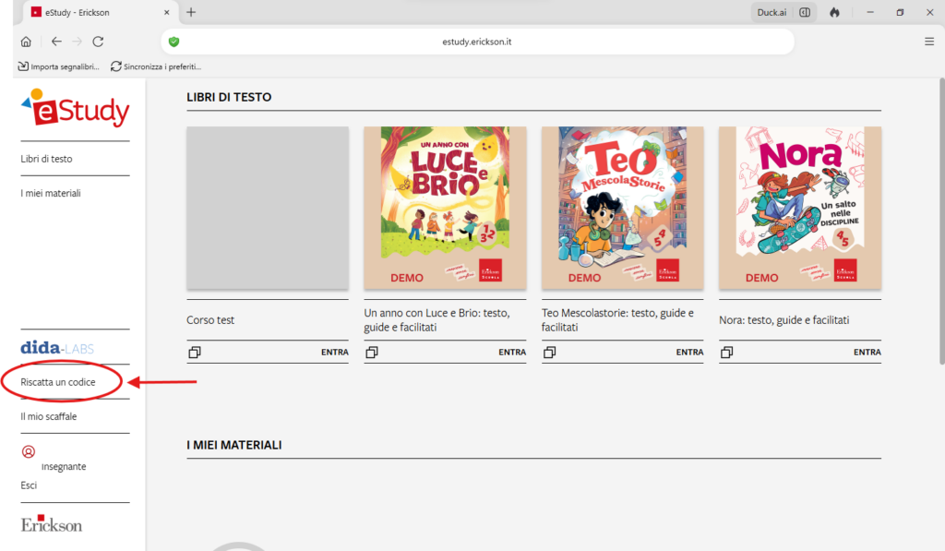This screenshot has width=945, height=551.
Task: Click the fire button icon
Action: click(x=834, y=12)
